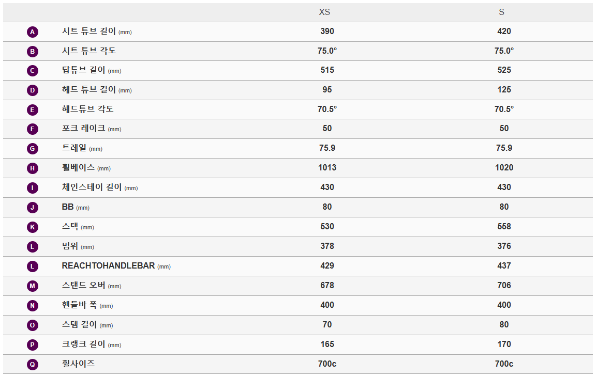596x377 pixels.
Task: Click the J icon next to BB
Action: coord(33,208)
